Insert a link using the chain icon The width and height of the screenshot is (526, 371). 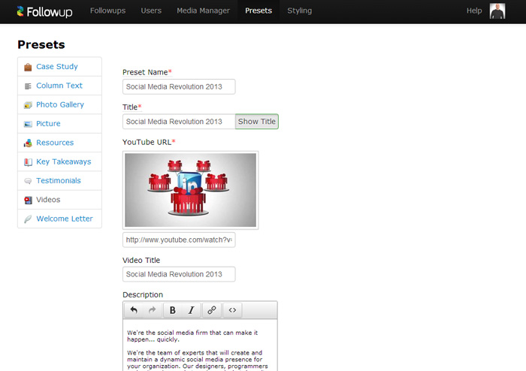[x=212, y=310]
